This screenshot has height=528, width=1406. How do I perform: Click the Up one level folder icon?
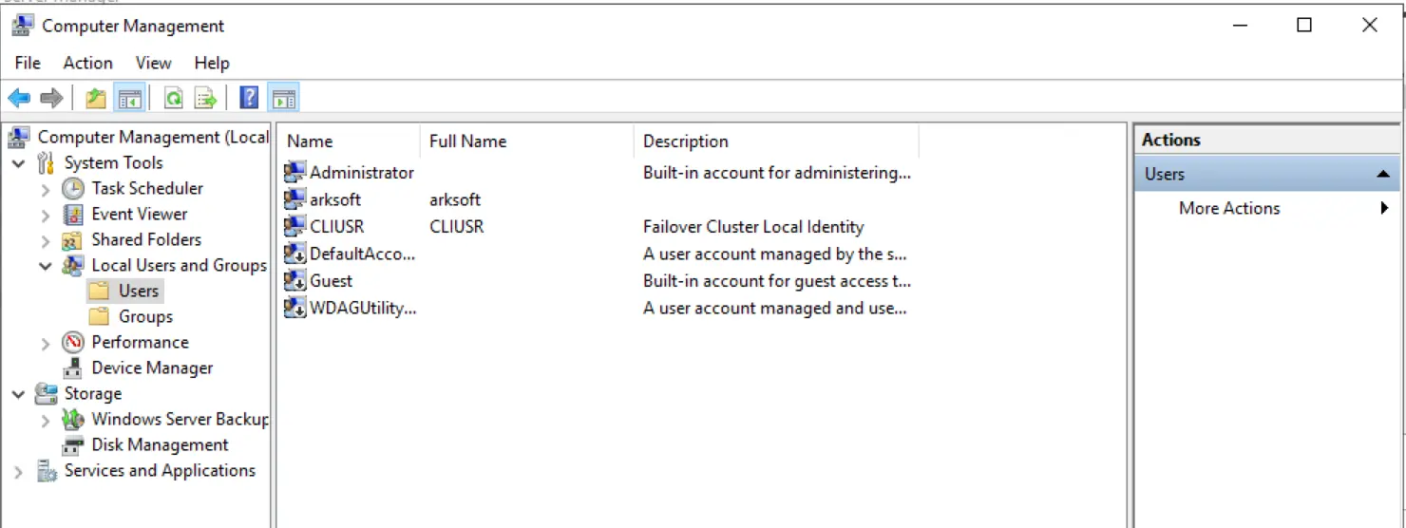tap(96, 98)
